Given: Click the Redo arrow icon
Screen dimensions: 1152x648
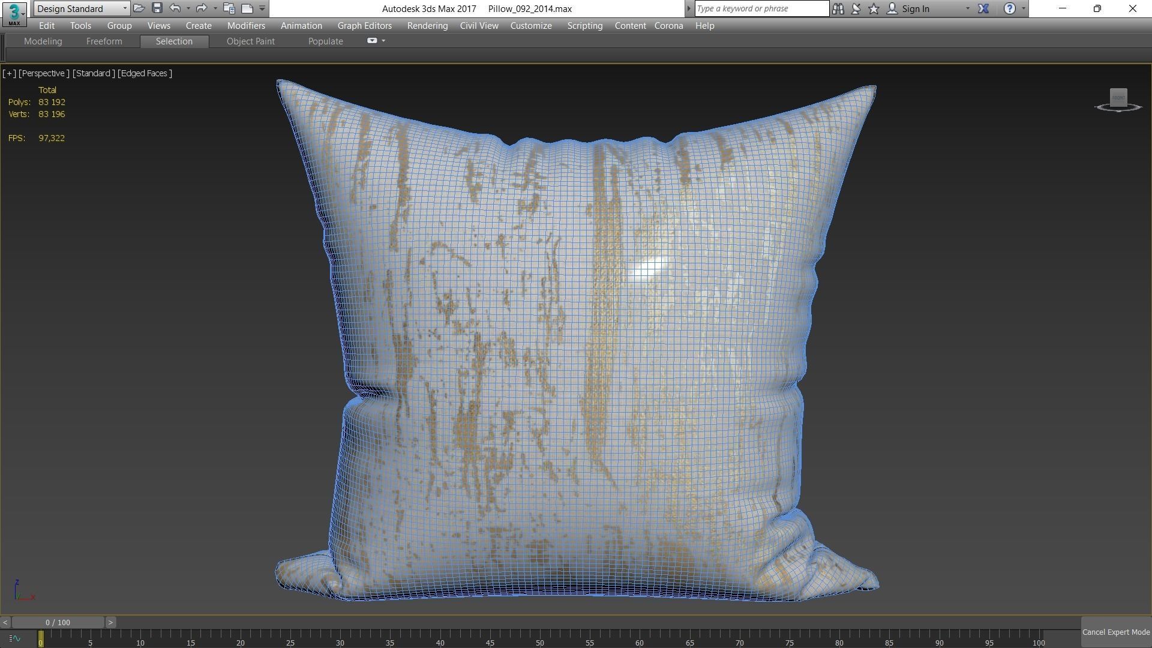Looking at the screenshot, I should [x=202, y=8].
